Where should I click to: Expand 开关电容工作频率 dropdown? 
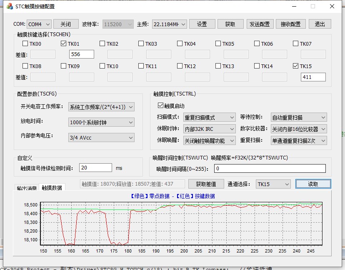tap(101, 107)
